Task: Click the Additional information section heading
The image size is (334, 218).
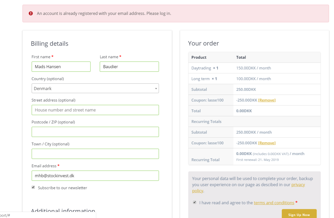Action: 63,211
